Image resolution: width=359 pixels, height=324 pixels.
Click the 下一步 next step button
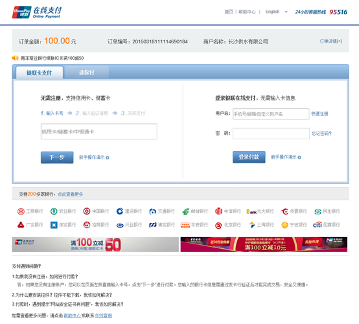(x=57, y=157)
